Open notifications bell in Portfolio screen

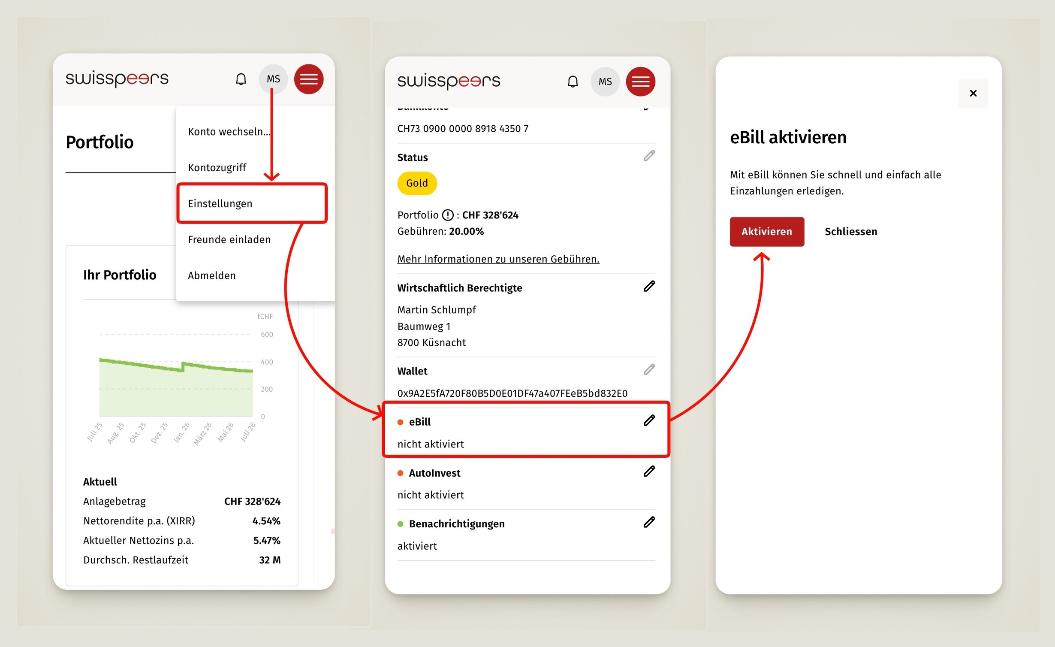241,79
